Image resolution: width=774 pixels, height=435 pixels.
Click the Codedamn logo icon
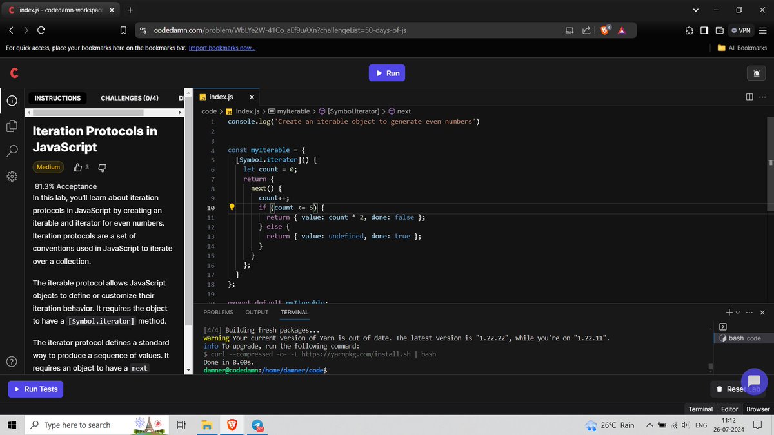point(14,73)
